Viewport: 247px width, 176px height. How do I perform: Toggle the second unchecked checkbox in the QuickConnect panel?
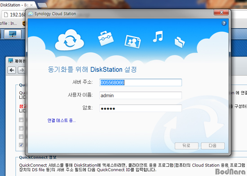[21, 128]
